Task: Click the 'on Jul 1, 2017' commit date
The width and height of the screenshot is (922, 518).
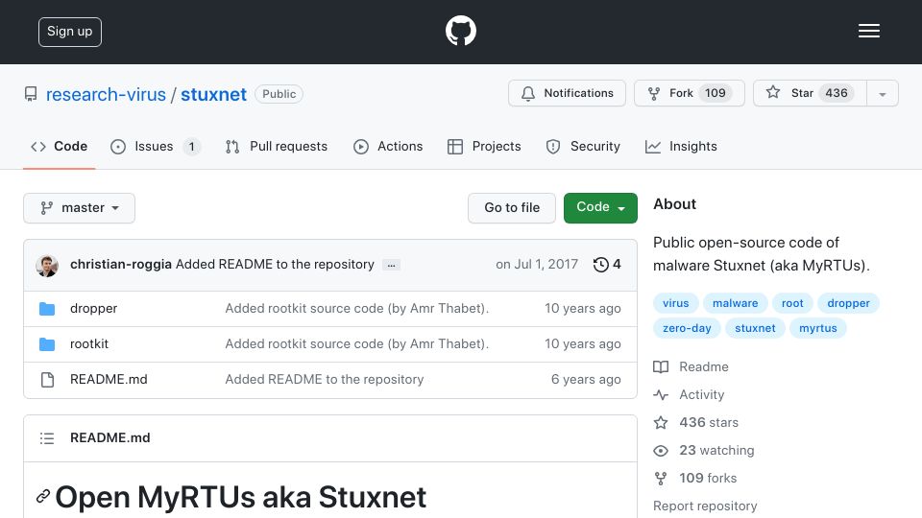Action: click(x=537, y=265)
